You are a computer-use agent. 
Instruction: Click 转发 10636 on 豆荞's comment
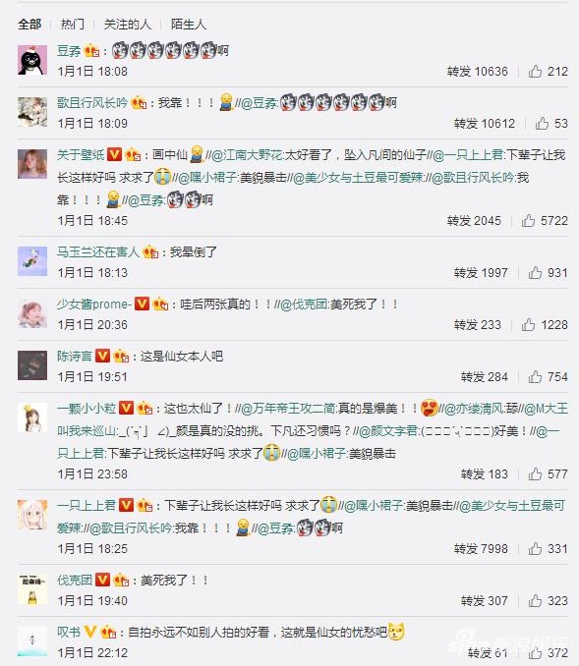tap(478, 72)
